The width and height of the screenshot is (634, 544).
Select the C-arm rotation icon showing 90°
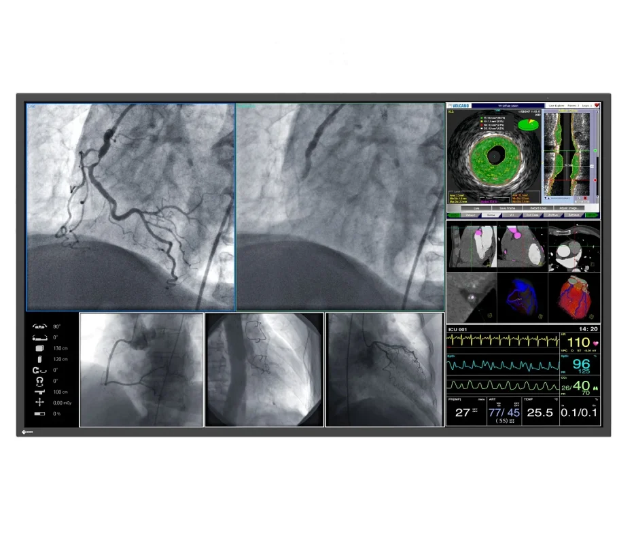[39, 326]
